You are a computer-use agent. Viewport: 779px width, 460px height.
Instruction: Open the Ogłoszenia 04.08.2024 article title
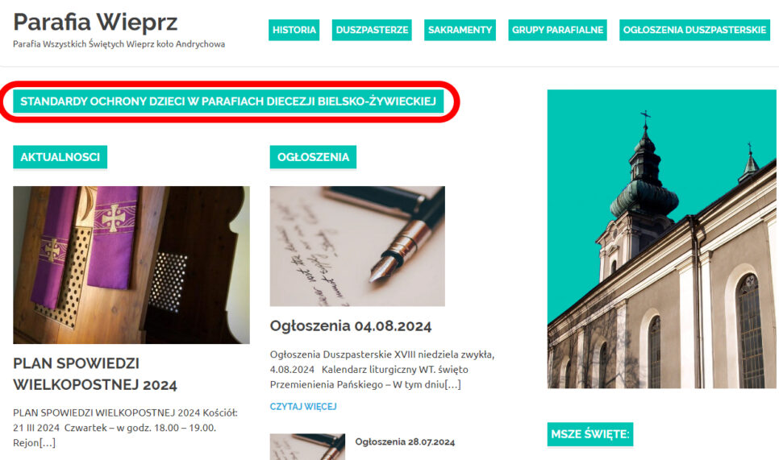pos(351,326)
